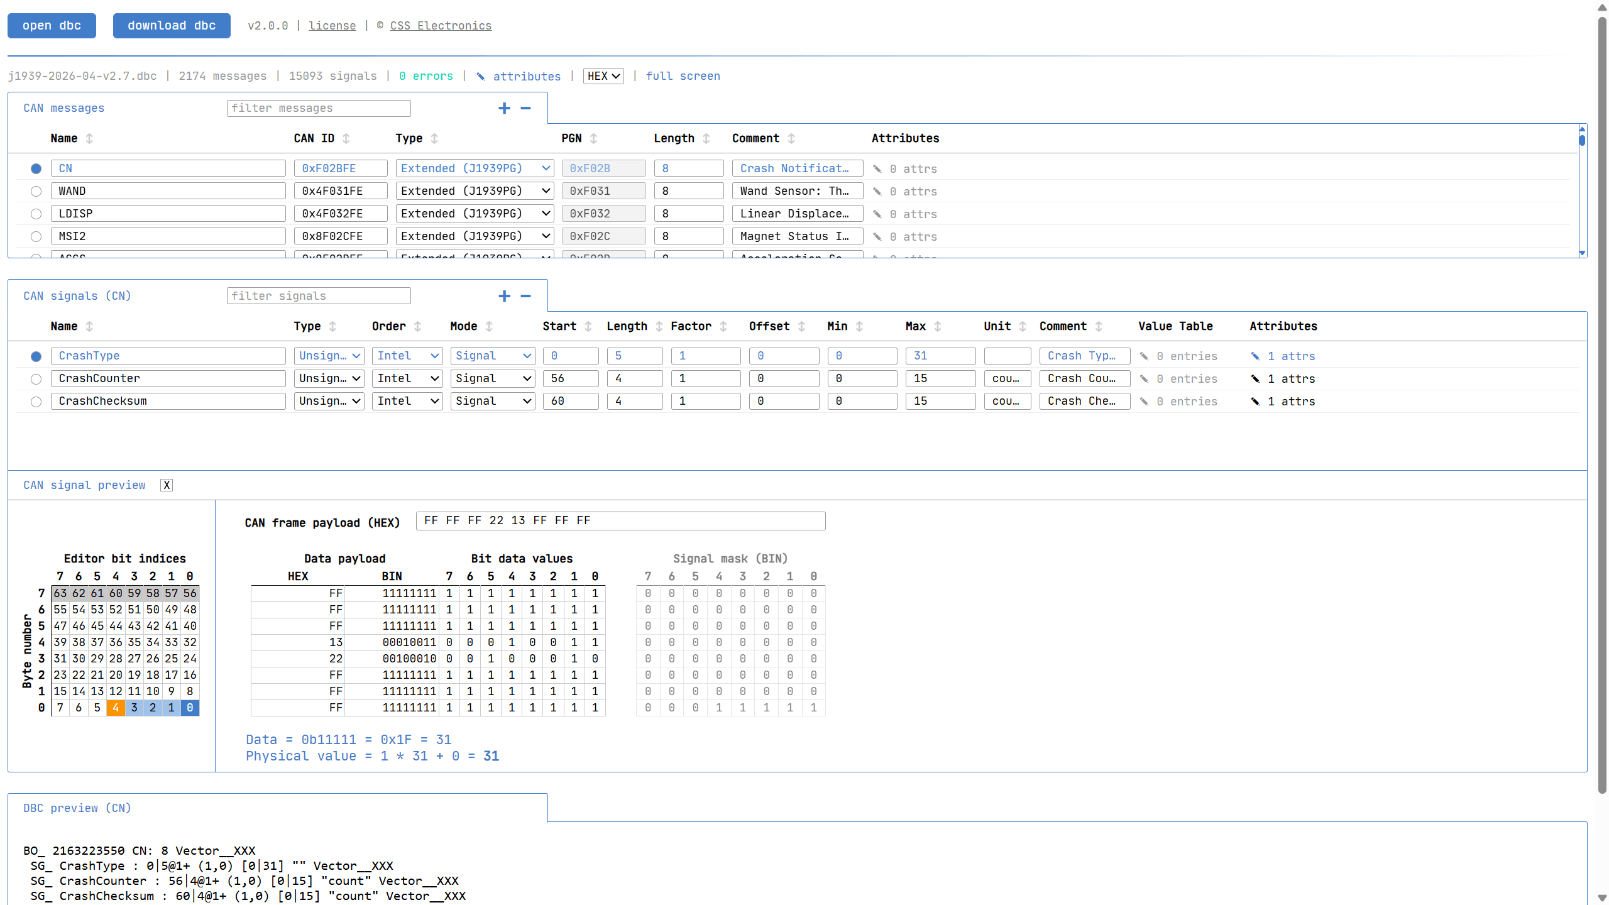This screenshot has height=905, width=1609.
Task: Edit attributes pencil for CrashCounter signal
Action: click(1255, 379)
